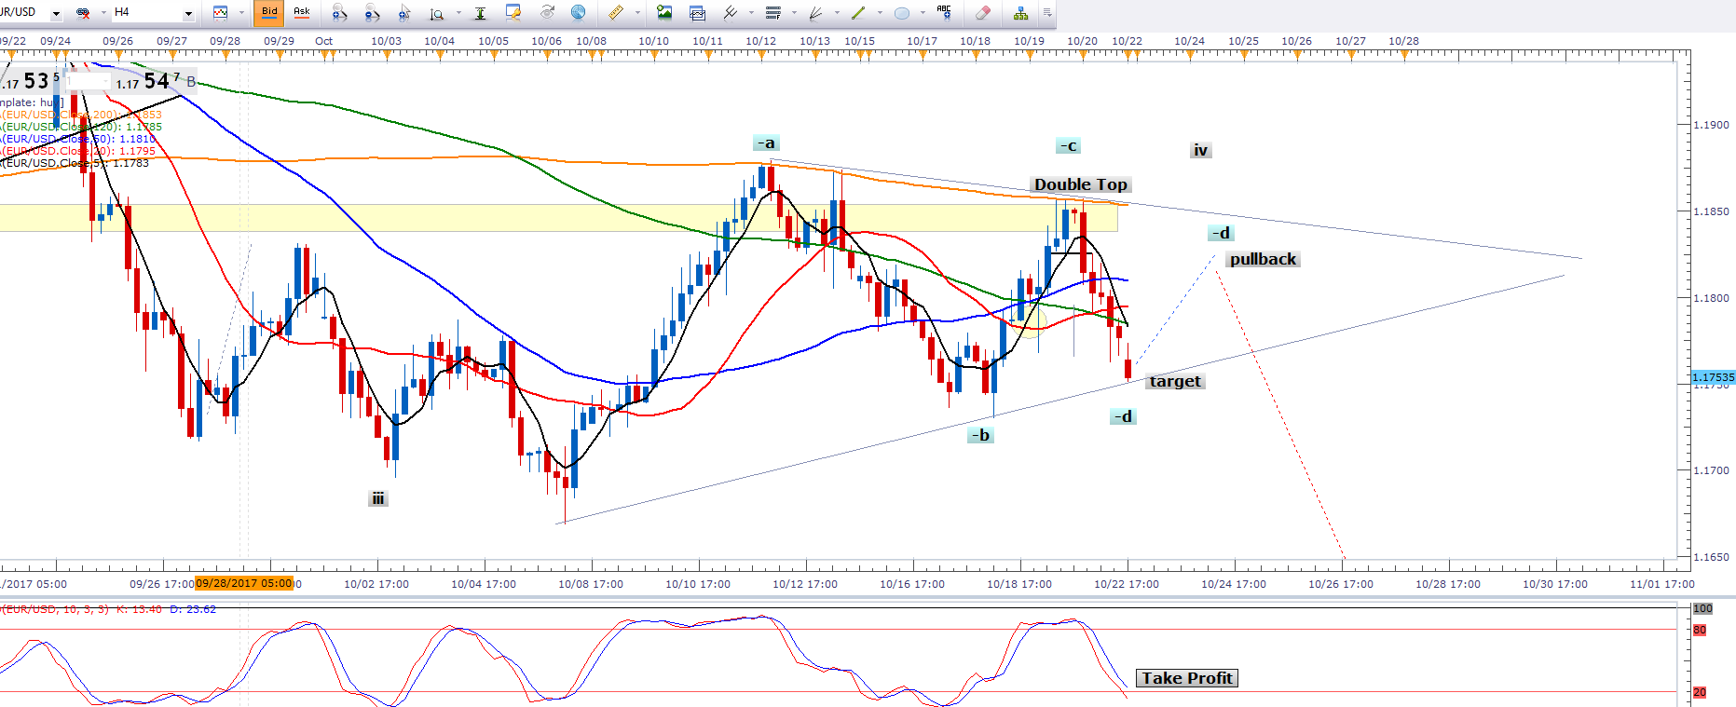Click the add image icon
Screen dimensions: 1736x707
coord(664,13)
